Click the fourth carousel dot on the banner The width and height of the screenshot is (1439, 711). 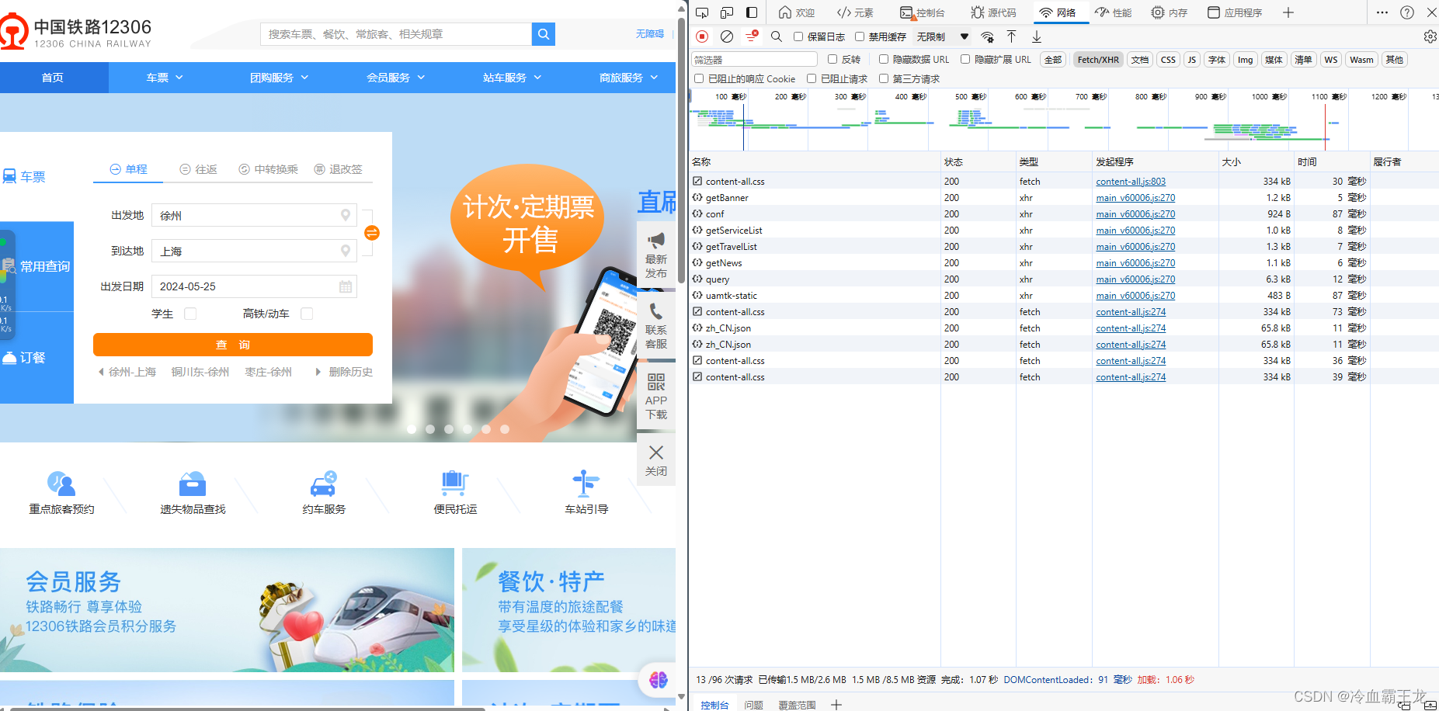[468, 429]
